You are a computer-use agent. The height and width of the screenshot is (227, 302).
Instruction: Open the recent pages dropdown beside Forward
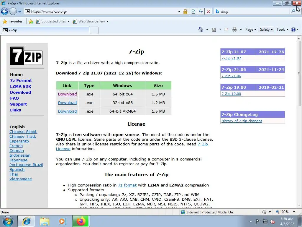pos(19,12)
